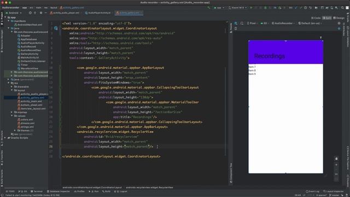Click the CoordinatorLayout breadcrumb below the editor

coord(92,188)
